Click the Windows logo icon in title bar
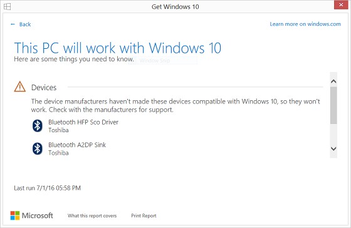Screen dimensions: 351x228 tap(7, 6)
